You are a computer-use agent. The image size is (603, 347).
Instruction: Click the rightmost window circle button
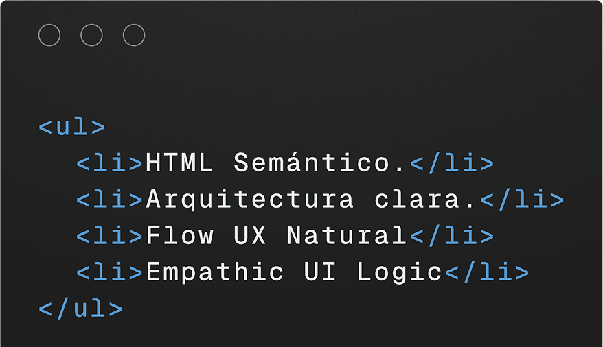134,35
